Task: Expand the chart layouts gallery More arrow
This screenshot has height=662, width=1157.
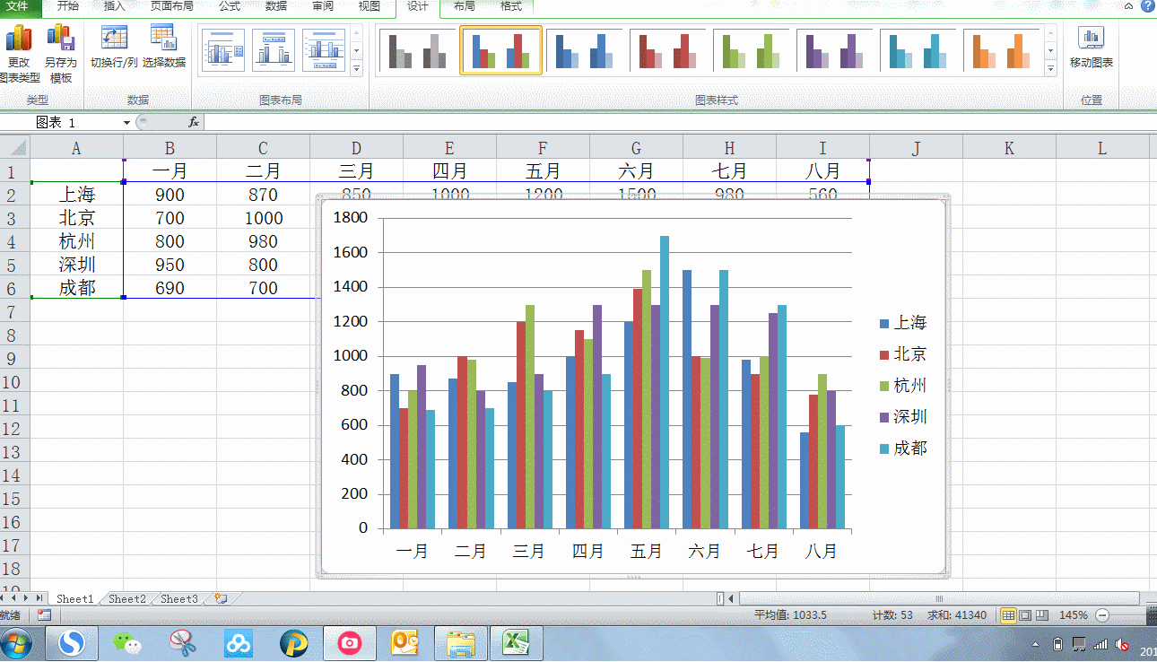Action: 356,68
